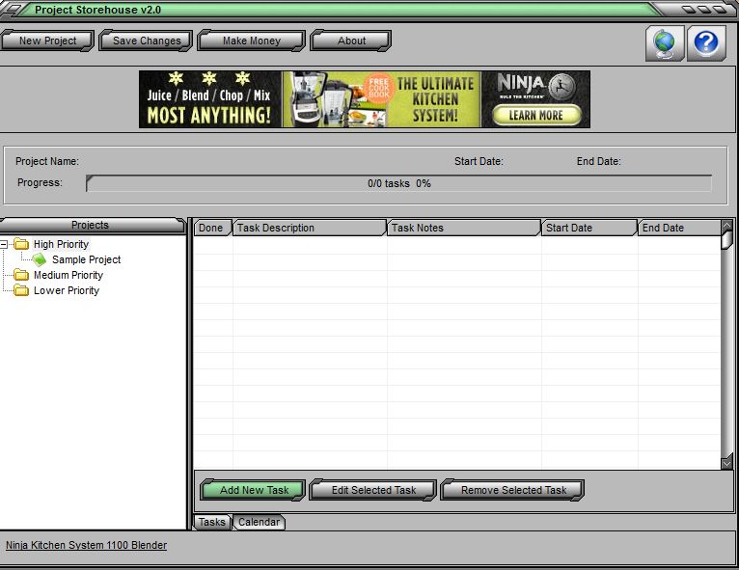Open the About button
This screenshot has width=739, height=570.
click(x=351, y=41)
